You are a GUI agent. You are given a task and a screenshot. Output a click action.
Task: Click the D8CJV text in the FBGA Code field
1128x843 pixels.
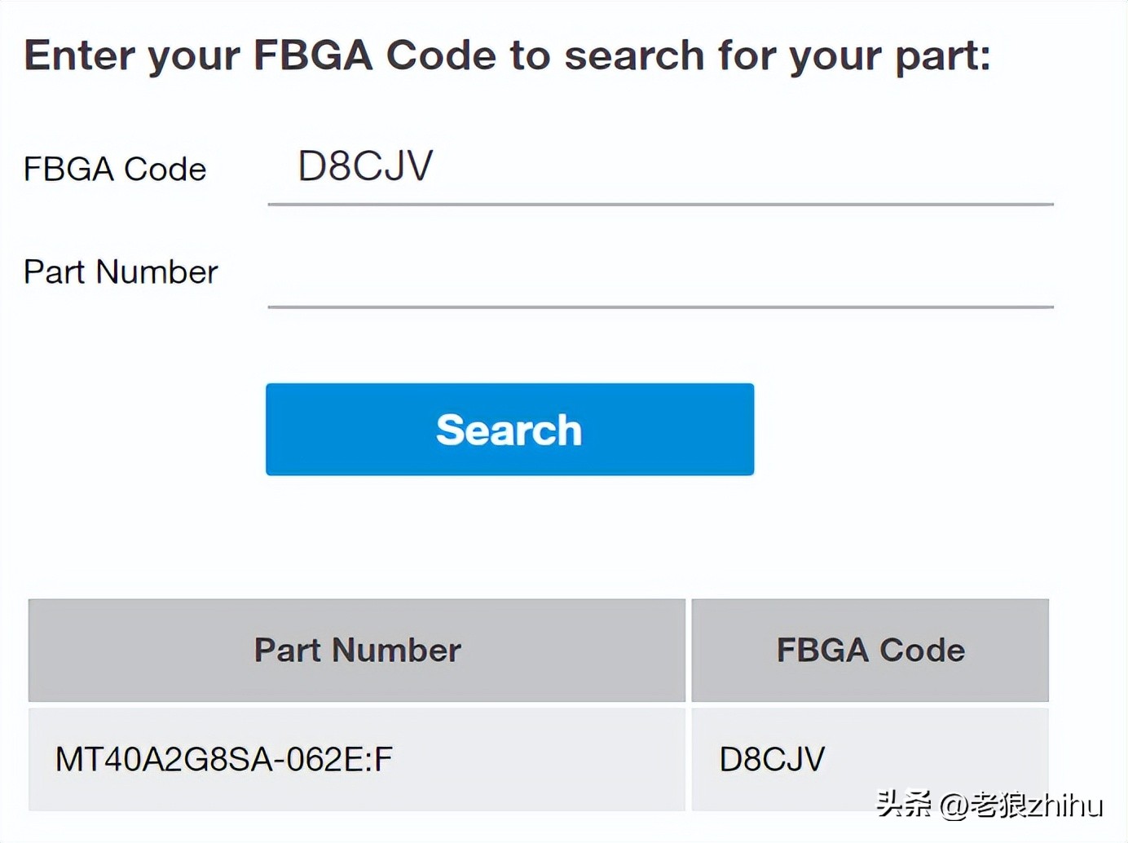pos(365,166)
